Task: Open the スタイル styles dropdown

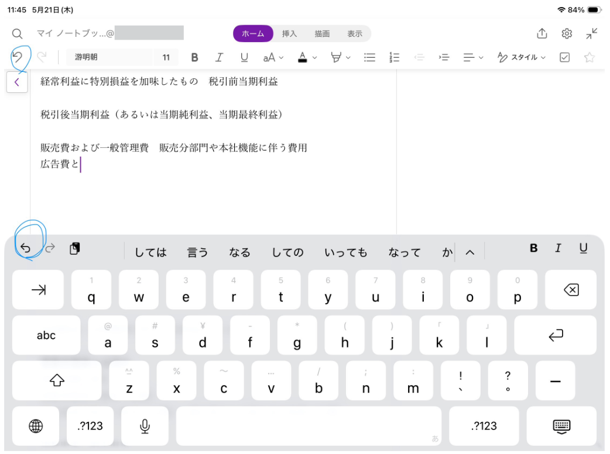Action: [x=521, y=57]
